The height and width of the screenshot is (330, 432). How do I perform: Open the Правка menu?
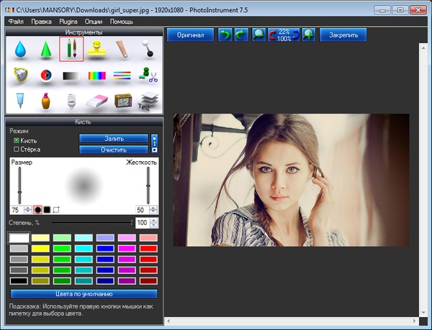click(41, 22)
